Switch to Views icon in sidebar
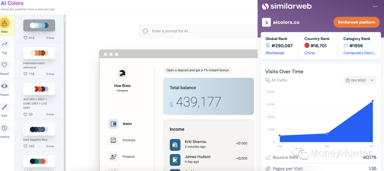The height and width of the screenshot is (171, 384). click(5, 86)
